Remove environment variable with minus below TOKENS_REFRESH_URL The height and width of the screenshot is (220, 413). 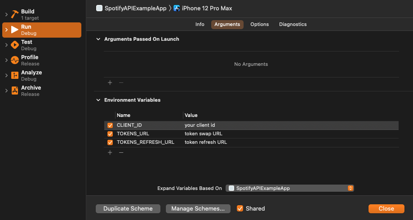pos(121,152)
